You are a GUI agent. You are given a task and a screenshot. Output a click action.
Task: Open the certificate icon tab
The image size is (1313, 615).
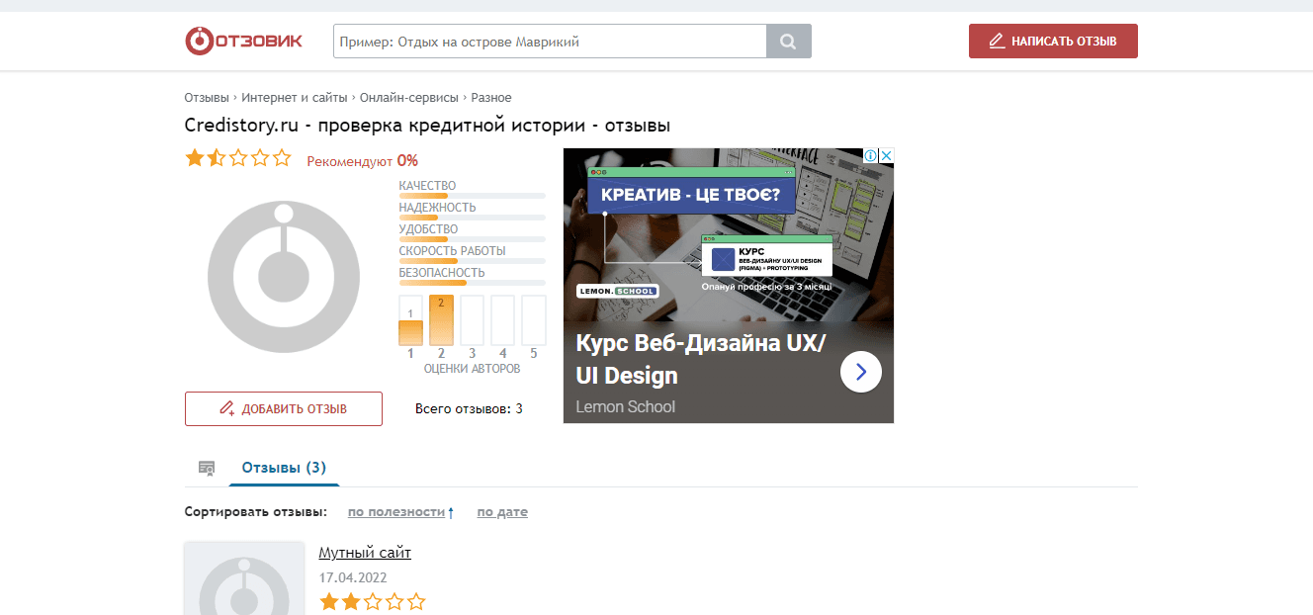pyautogui.click(x=207, y=468)
